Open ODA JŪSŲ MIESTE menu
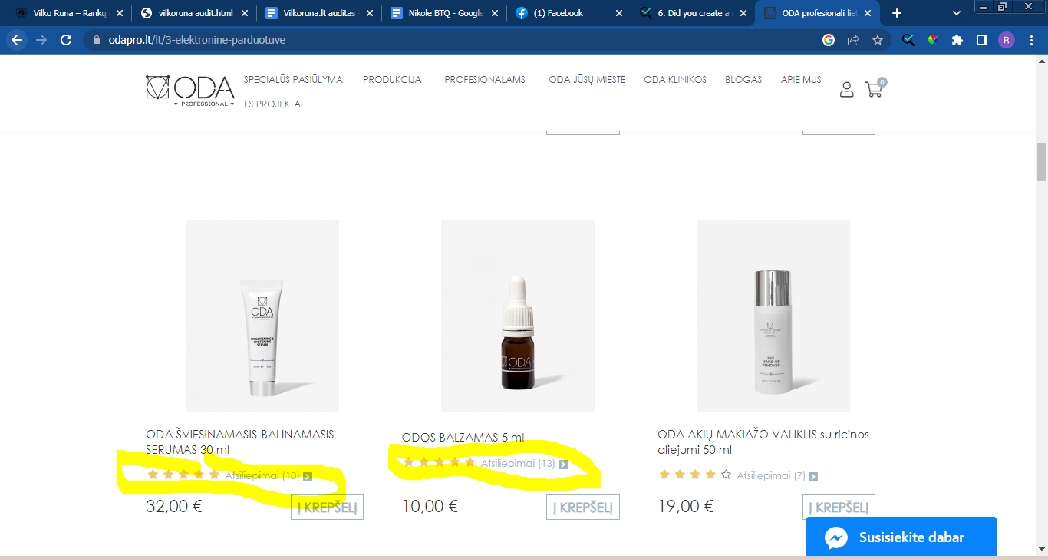The height and width of the screenshot is (559, 1048). pos(587,80)
